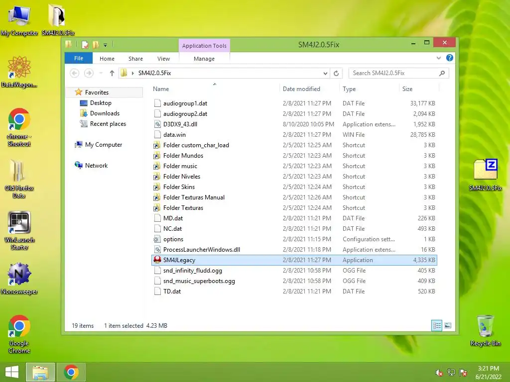
Task: Open the File menu tab
Action: click(x=78, y=58)
